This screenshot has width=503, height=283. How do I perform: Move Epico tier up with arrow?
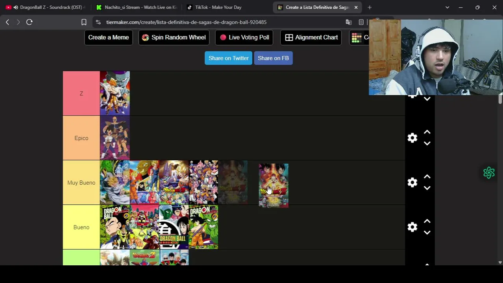pos(427,132)
